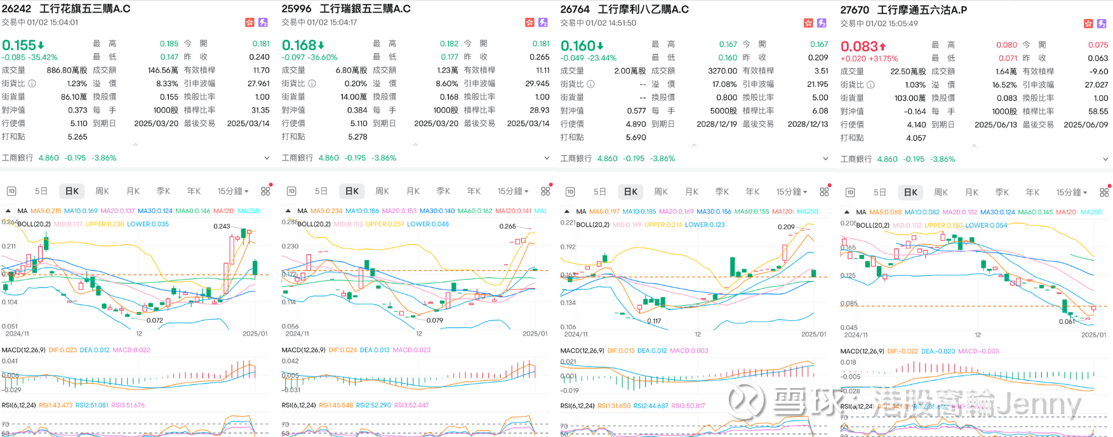Open the 街貨比 info icon in panel 26764
Screen dimensions: 1113x437
pyautogui.click(x=590, y=84)
